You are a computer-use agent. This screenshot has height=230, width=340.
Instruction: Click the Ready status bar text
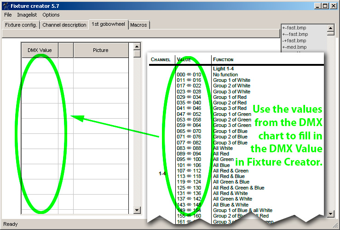11,224
